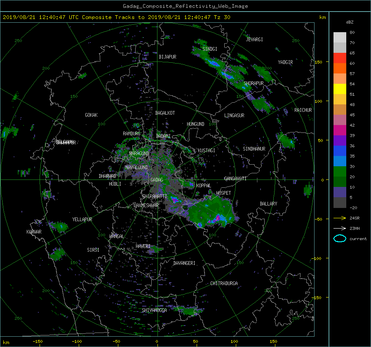Click the SHIRAHATTI city label
The height and width of the screenshot is (347, 371).
pyautogui.click(x=155, y=196)
